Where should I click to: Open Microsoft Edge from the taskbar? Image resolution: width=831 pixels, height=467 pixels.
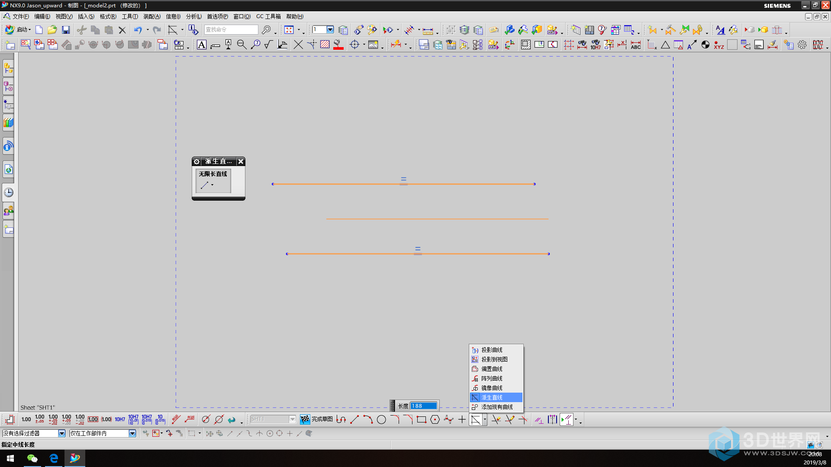tap(54, 458)
